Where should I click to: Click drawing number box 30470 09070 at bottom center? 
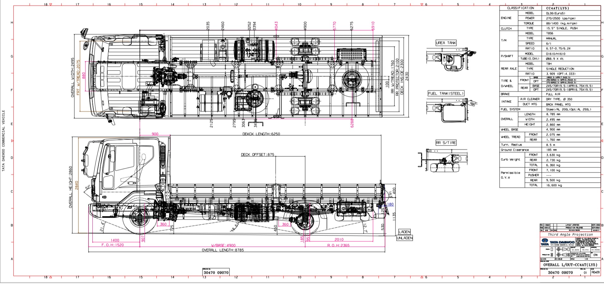216,272
